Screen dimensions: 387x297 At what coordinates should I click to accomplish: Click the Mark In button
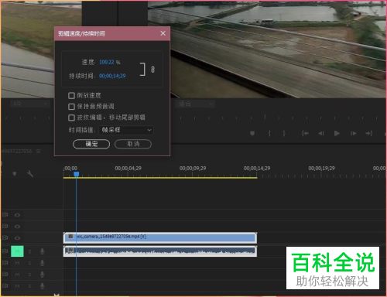(269, 133)
